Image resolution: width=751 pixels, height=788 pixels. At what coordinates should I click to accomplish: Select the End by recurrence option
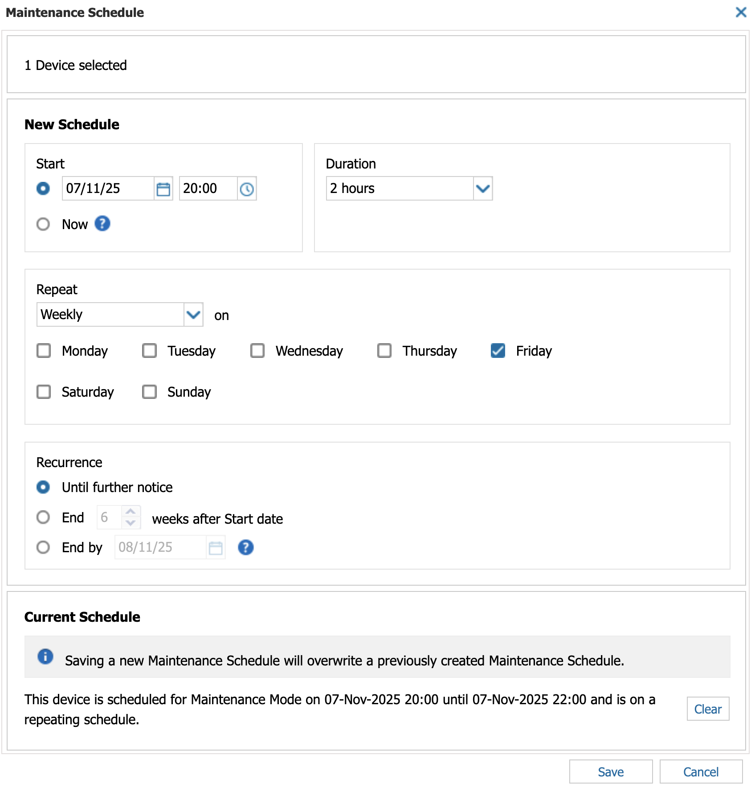[x=43, y=547]
